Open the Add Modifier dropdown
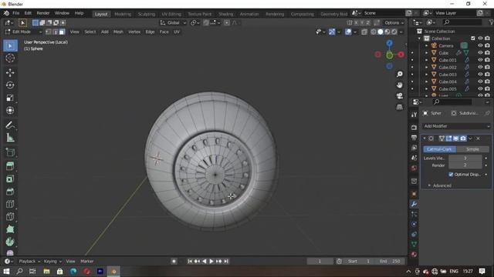The height and width of the screenshot is (277, 494). coord(456,126)
